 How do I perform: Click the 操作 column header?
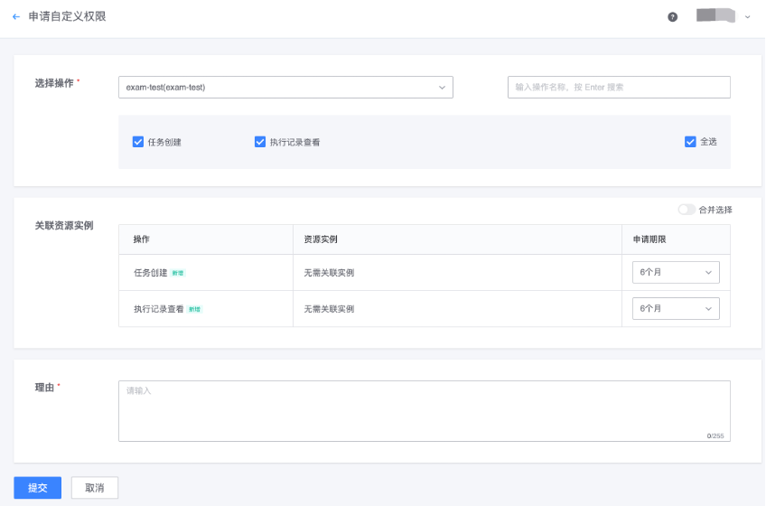141,239
